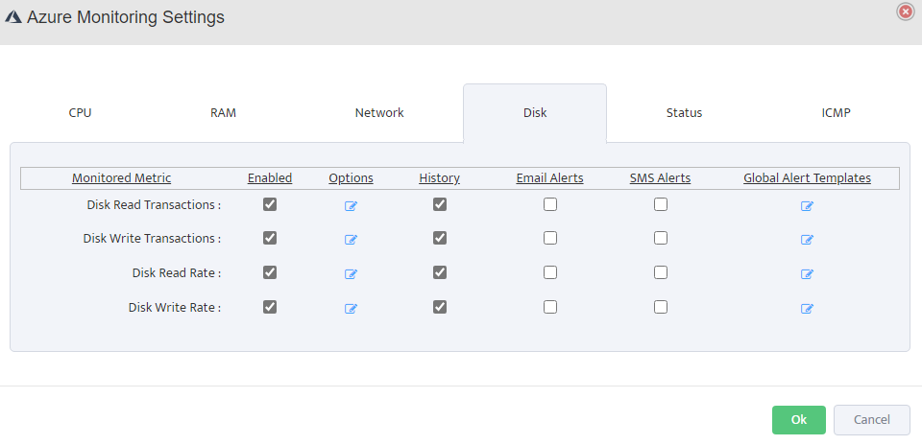Switch to the CPU tab
The height and width of the screenshot is (445, 922).
(x=81, y=112)
